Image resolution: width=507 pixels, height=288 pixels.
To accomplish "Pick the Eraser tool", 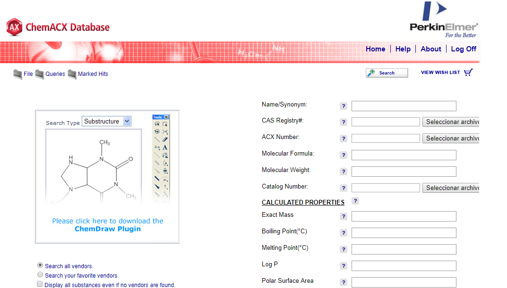I will [165, 140].
